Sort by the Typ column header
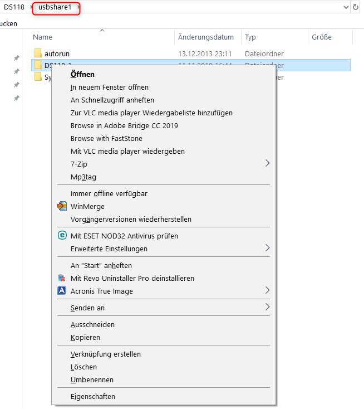Screen dimensions: 364x409 (x=250, y=37)
